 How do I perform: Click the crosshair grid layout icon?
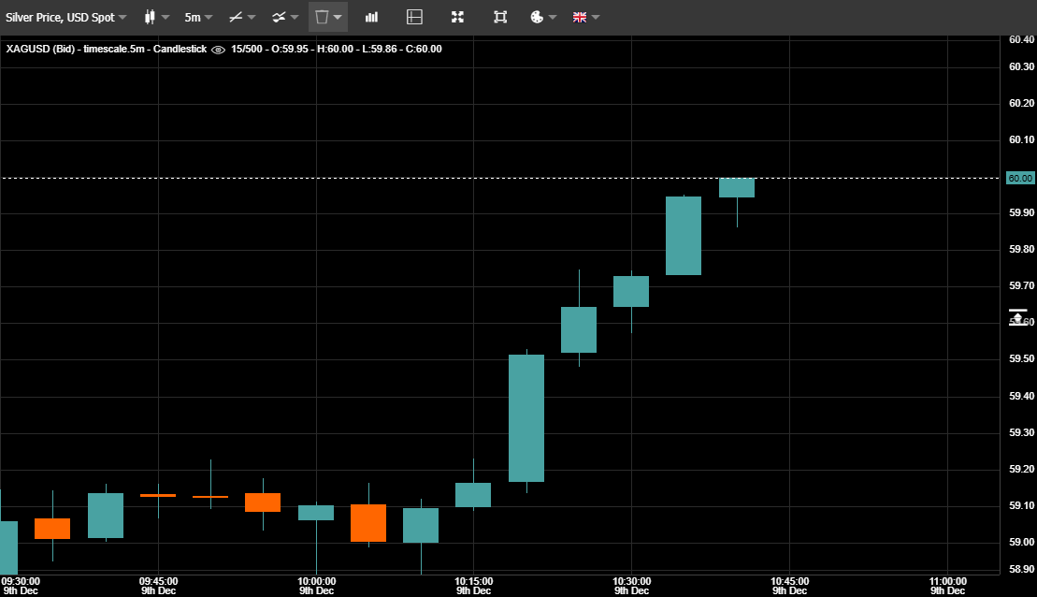click(x=414, y=17)
